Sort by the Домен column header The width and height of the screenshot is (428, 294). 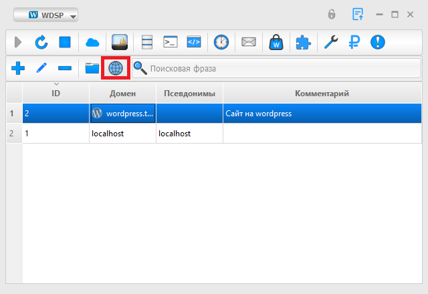122,94
